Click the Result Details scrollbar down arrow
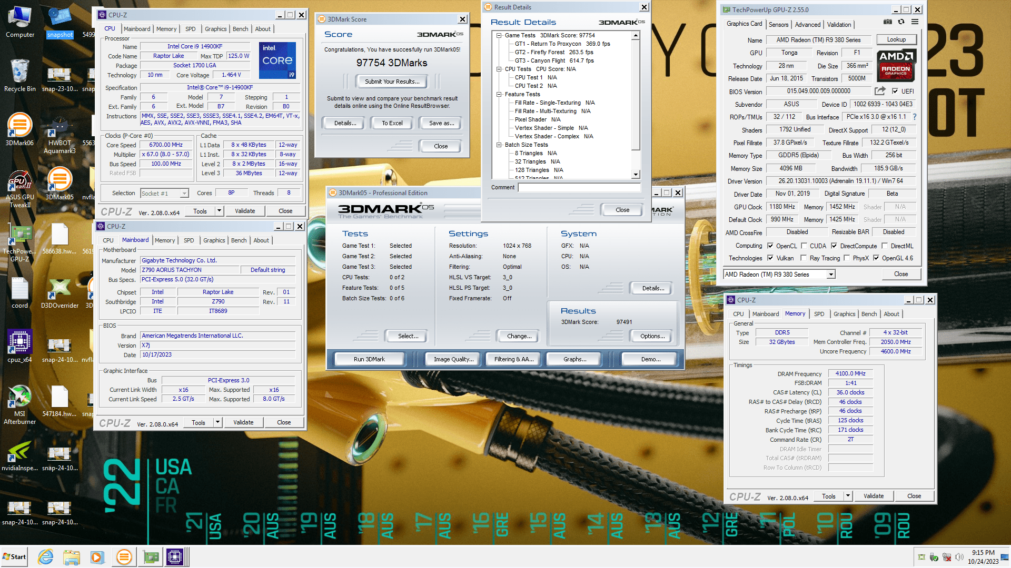Image resolution: width=1011 pixels, height=568 pixels. pos(636,175)
